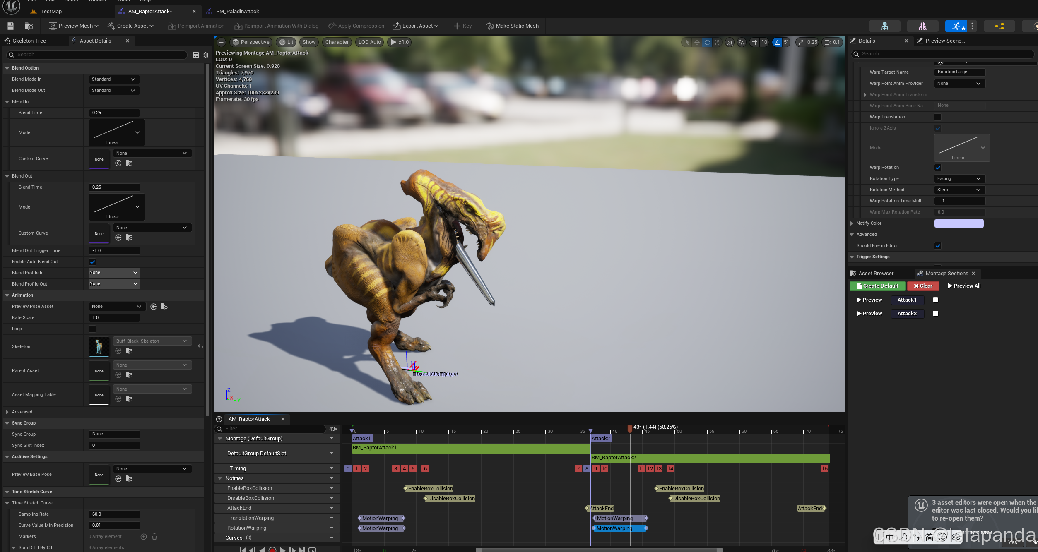
Task: Enable the Warp Translation checkbox
Action: point(938,117)
